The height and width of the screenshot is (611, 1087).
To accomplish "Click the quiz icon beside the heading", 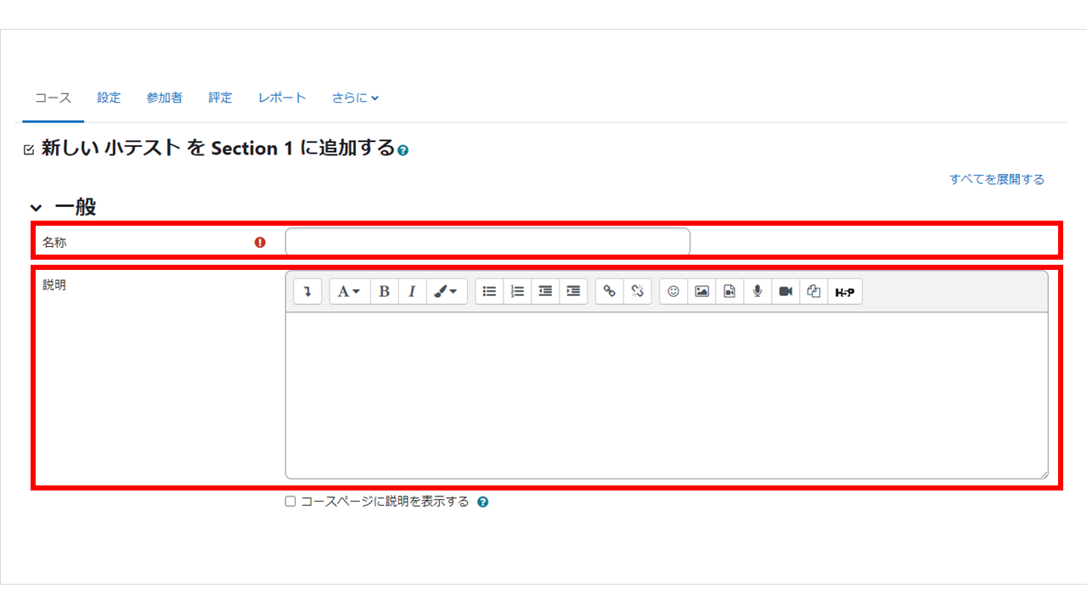I will pyautogui.click(x=29, y=149).
